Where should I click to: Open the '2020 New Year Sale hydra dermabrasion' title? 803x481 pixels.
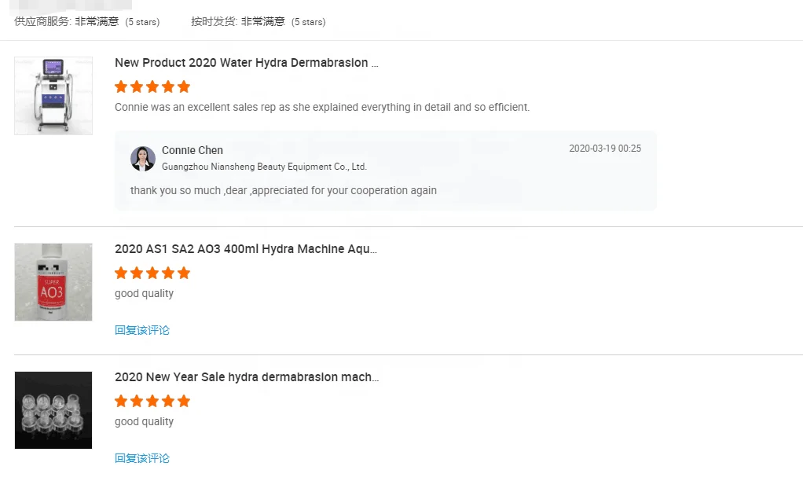(x=246, y=377)
